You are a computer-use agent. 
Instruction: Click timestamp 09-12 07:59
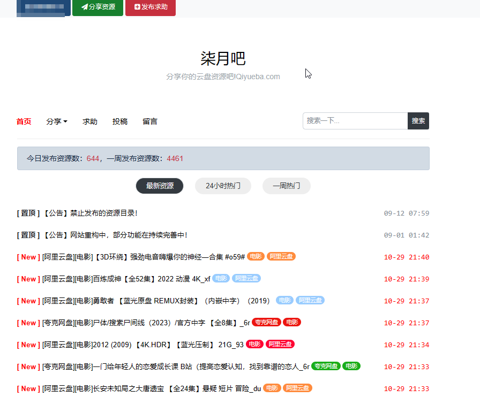(407, 213)
